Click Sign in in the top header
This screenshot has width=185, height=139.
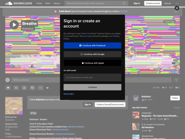point(137,3)
